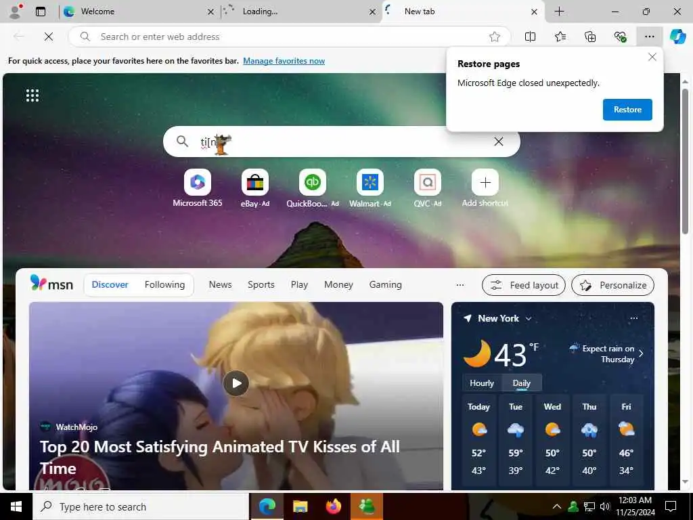Open Expect rain on Thursday alert
Screen dimensions: 693x520
point(606,353)
